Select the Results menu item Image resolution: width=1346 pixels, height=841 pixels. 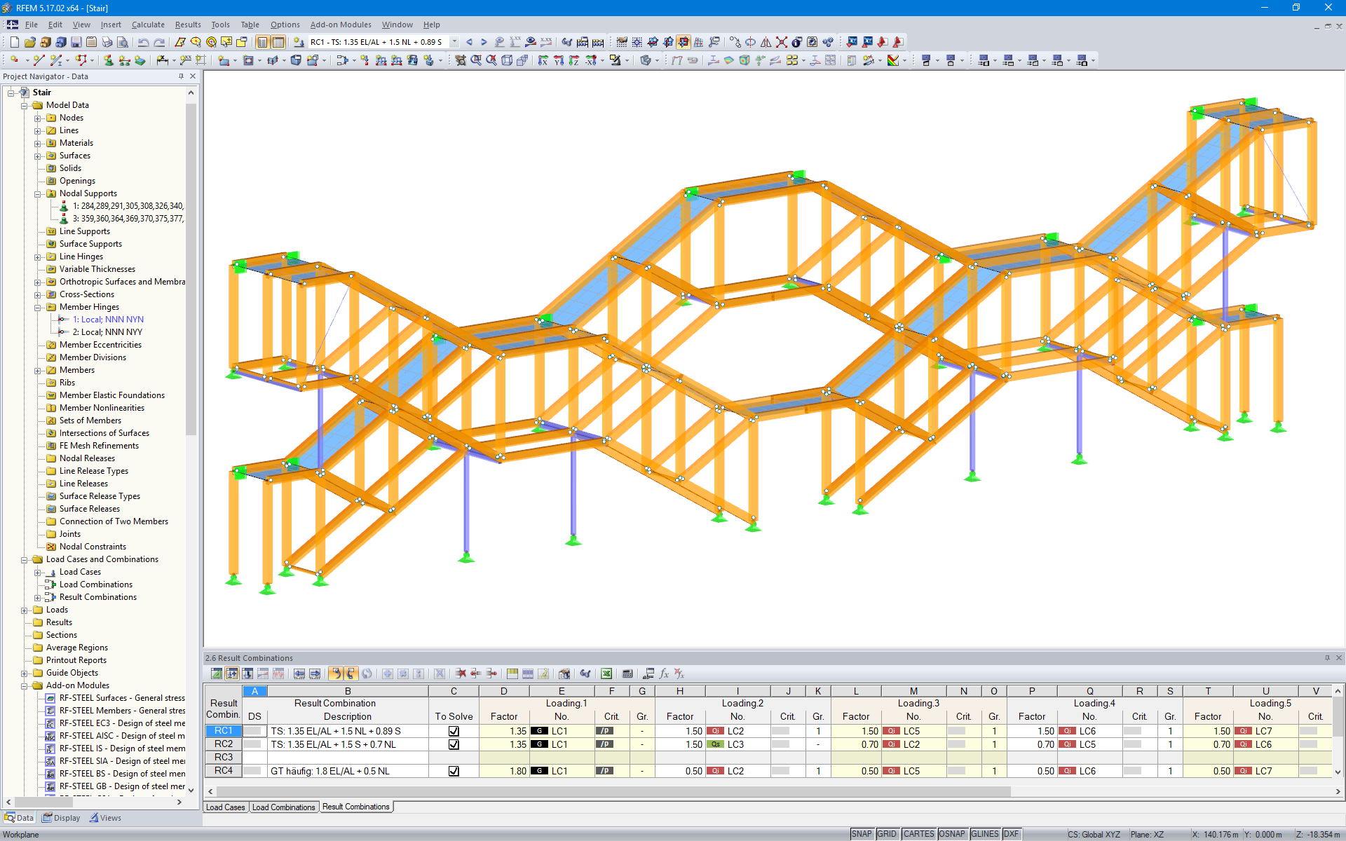click(x=186, y=25)
